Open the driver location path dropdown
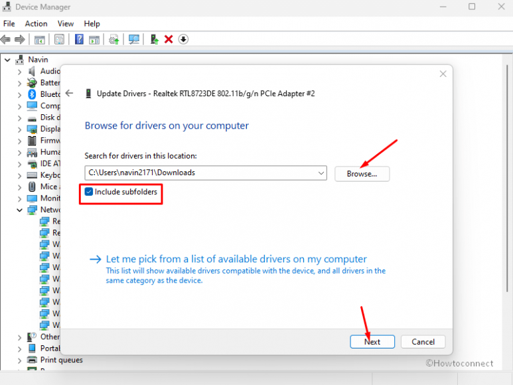Screen dimensions: 513x385 coord(321,173)
